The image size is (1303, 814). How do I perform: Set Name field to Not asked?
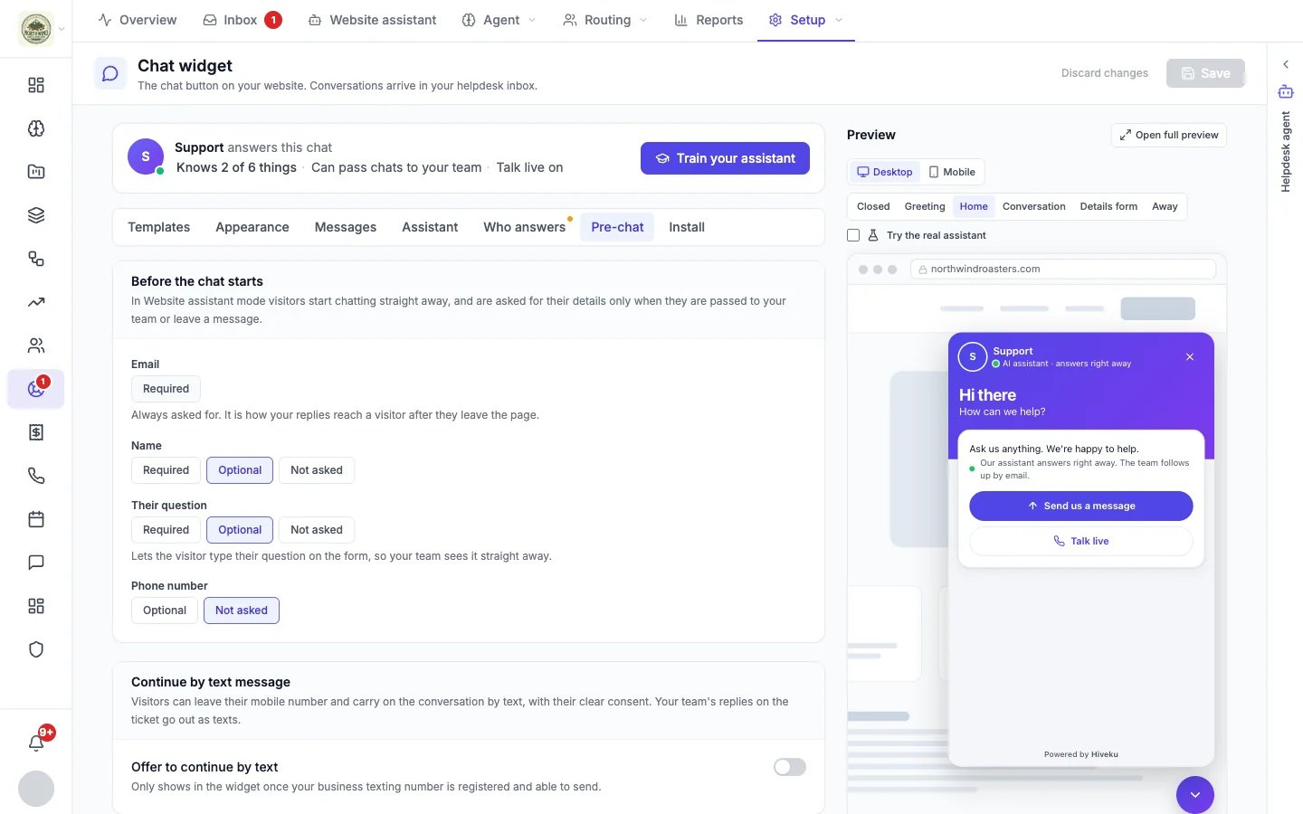click(317, 470)
